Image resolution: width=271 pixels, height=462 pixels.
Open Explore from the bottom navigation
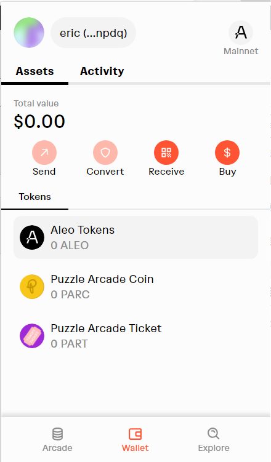pyautogui.click(x=214, y=440)
